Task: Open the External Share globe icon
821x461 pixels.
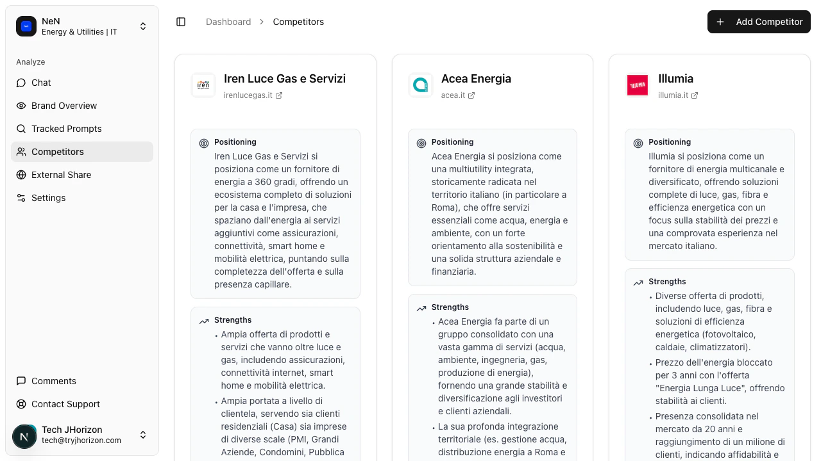Action: coord(21,175)
